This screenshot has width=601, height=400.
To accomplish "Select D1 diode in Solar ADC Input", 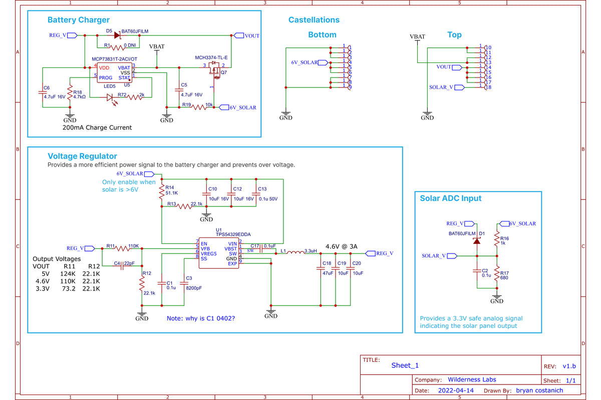I will pos(476,240).
